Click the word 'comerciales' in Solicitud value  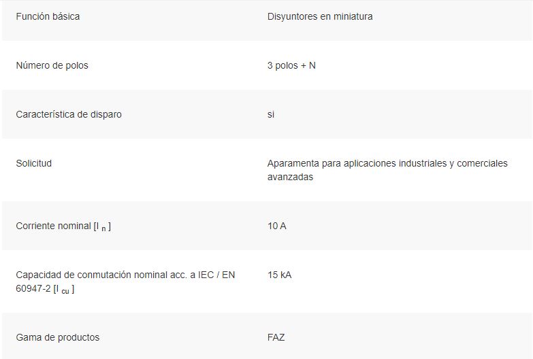tap(482, 163)
